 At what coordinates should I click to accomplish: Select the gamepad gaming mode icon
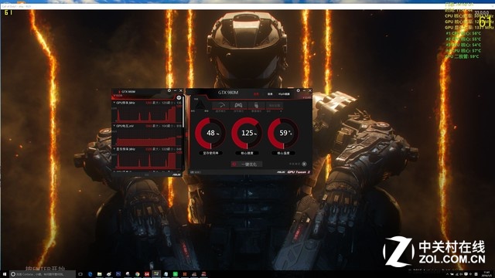[x=238, y=105]
